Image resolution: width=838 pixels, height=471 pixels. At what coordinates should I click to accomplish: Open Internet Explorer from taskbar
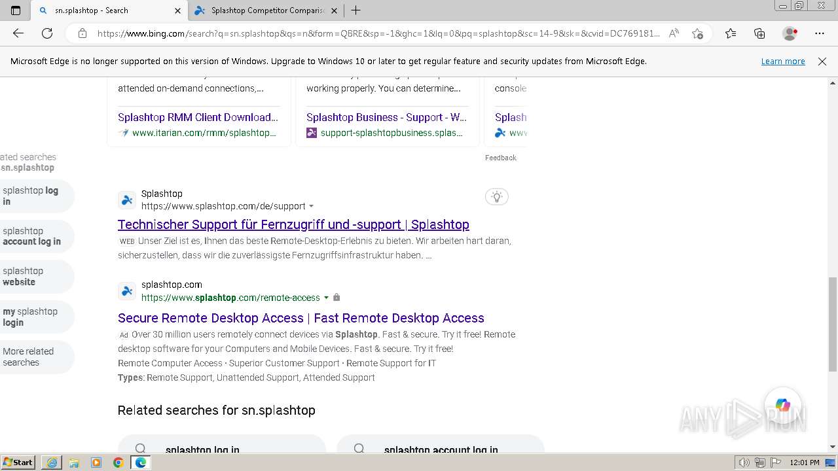tap(52, 462)
